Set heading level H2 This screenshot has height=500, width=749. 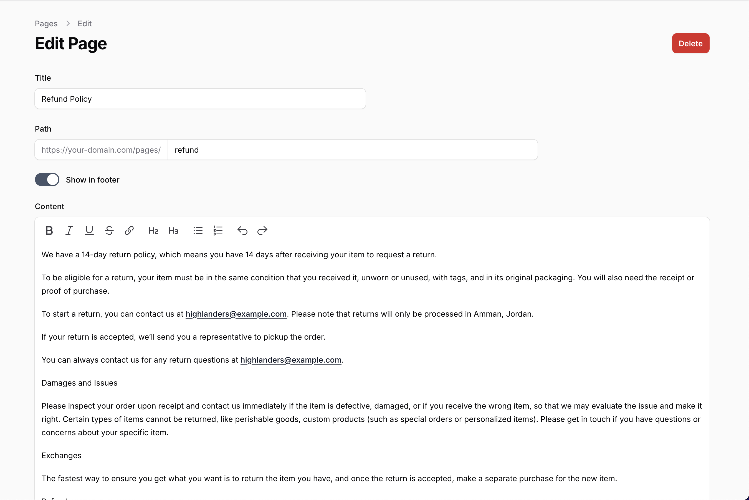tap(153, 230)
